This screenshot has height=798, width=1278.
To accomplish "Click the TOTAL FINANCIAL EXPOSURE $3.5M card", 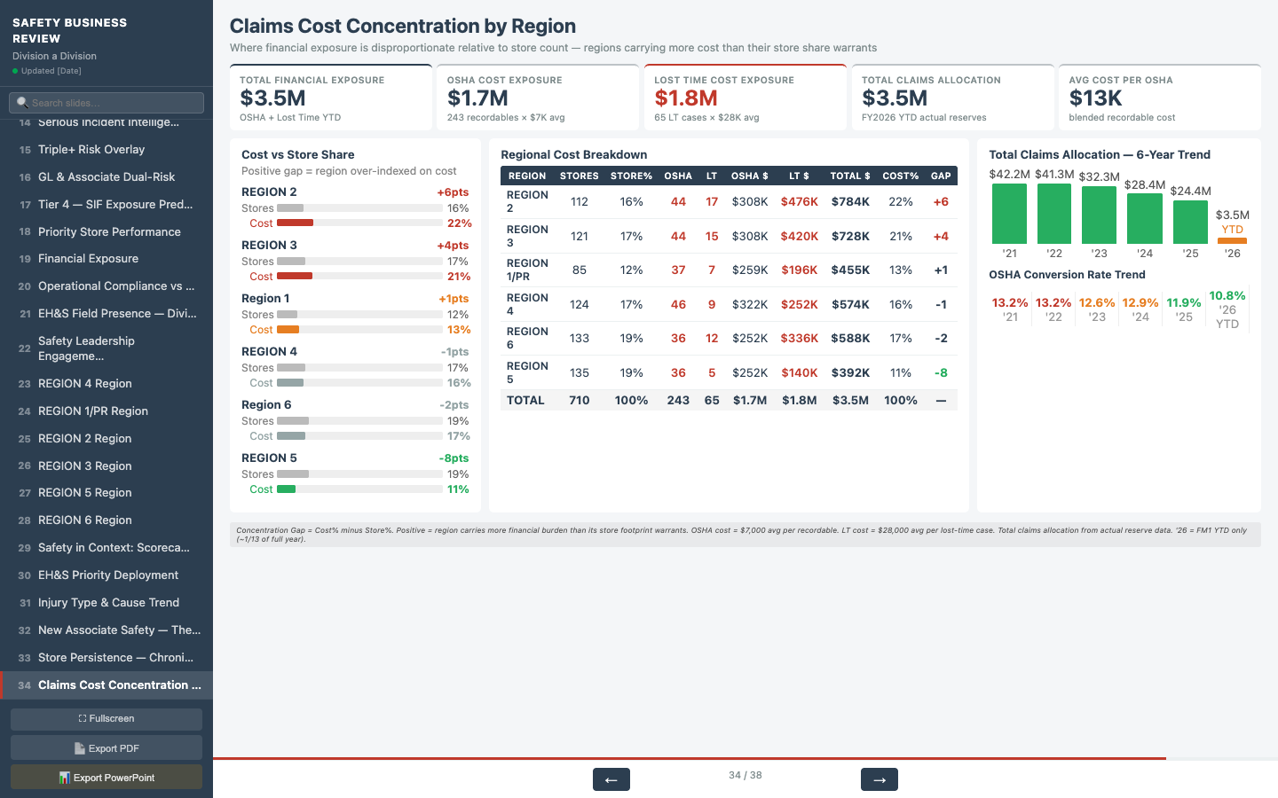I will (329, 98).
